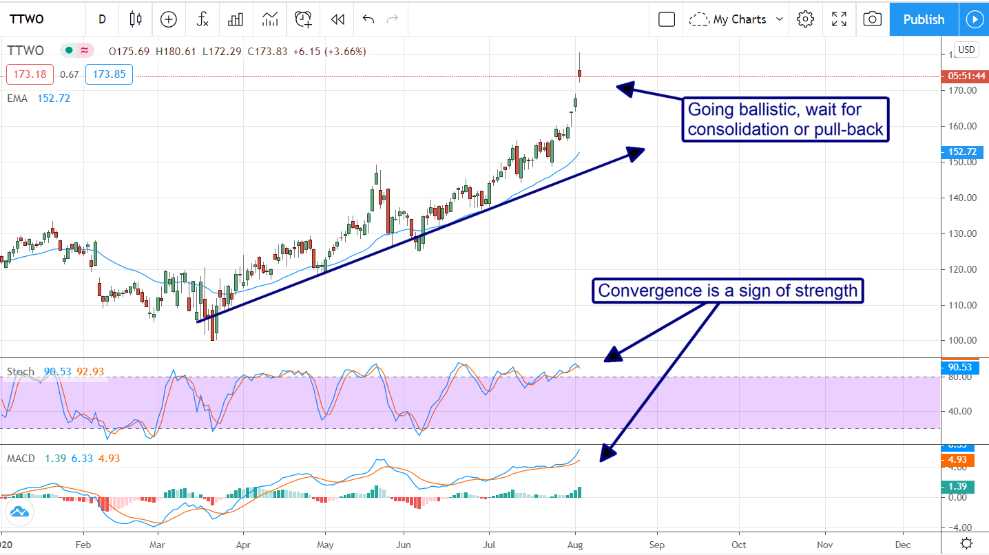Click the Publish button
The width and height of the screenshot is (989, 555).
coord(924,19)
